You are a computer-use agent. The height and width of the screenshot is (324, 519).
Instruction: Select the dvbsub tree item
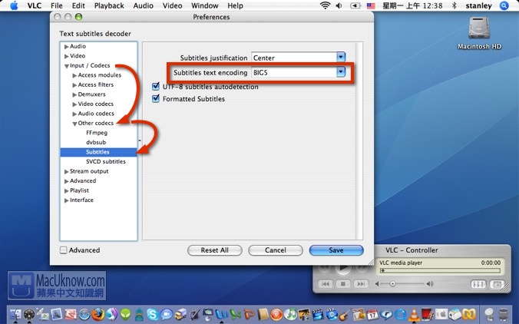point(96,142)
